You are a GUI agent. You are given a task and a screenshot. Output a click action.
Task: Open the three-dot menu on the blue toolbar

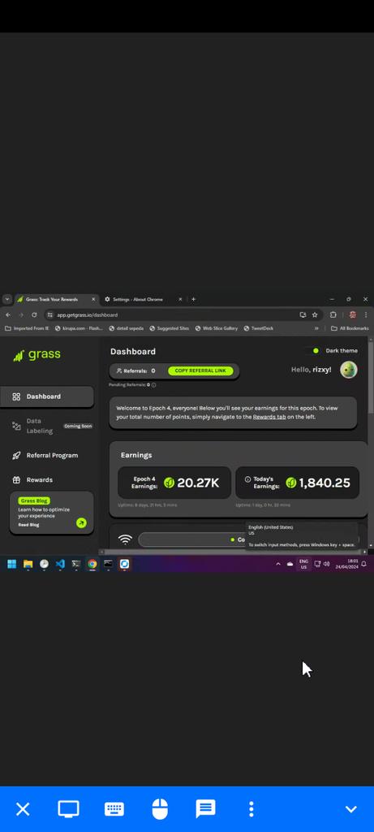(x=251, y=809)
